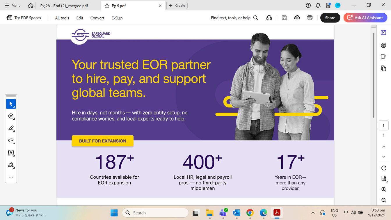391x220 pixels.
Task: Click the current page number box
Action: (x=383, y=125)
